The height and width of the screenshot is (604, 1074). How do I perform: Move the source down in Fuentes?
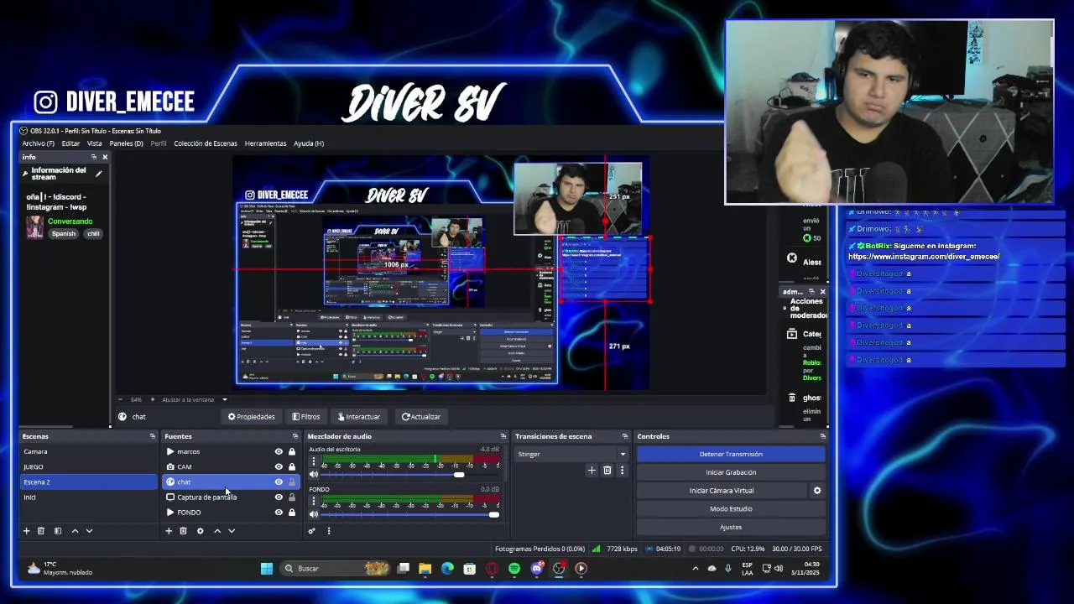click(232, 531)
